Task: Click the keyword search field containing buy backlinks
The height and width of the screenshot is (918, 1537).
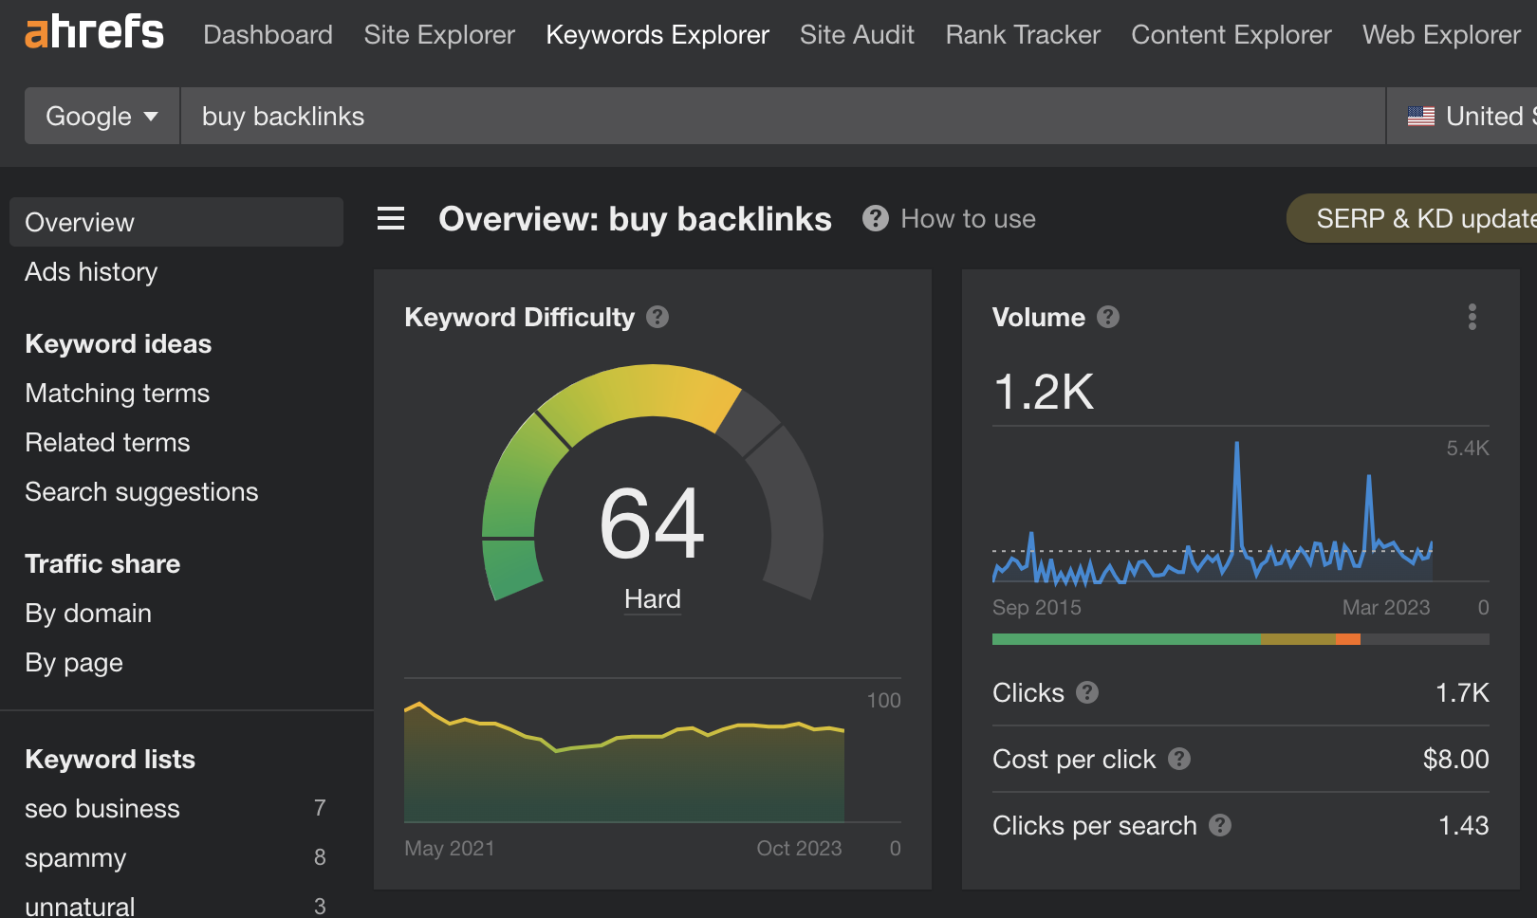Action: click(783, 116)
